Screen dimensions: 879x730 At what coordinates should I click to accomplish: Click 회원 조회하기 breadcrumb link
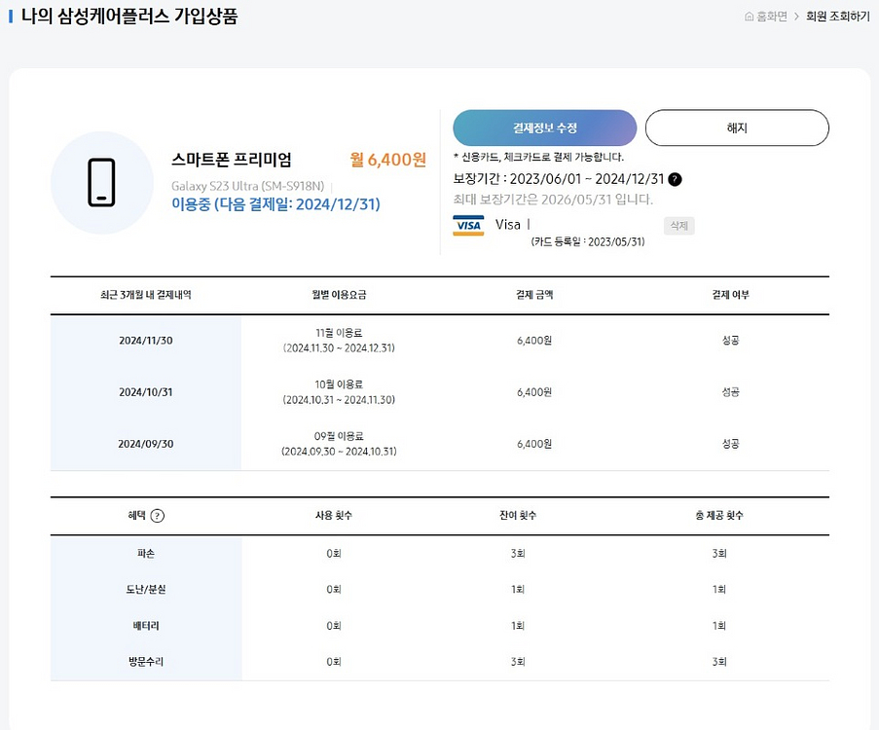coord(837,17)
